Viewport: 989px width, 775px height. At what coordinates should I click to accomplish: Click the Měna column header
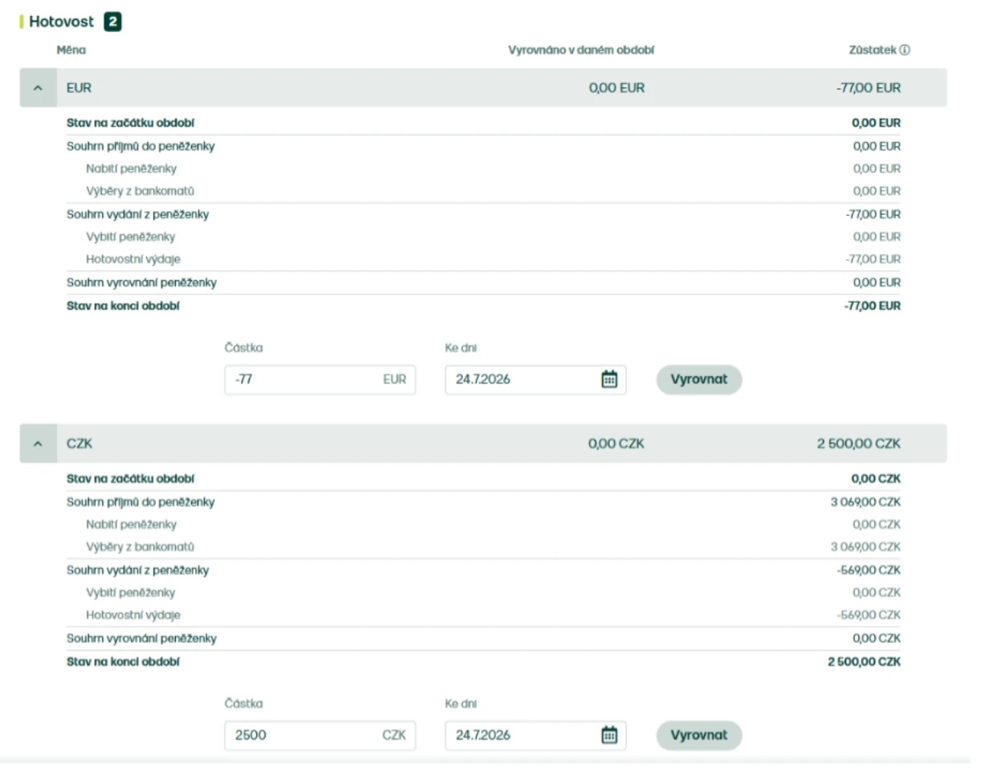point(71,50)
